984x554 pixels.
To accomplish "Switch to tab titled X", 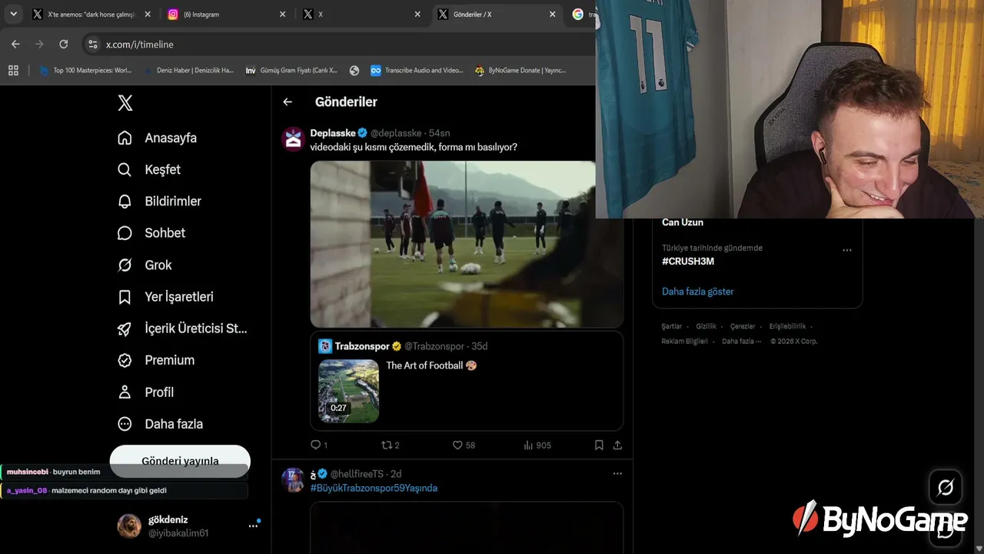I will (361, 14).
